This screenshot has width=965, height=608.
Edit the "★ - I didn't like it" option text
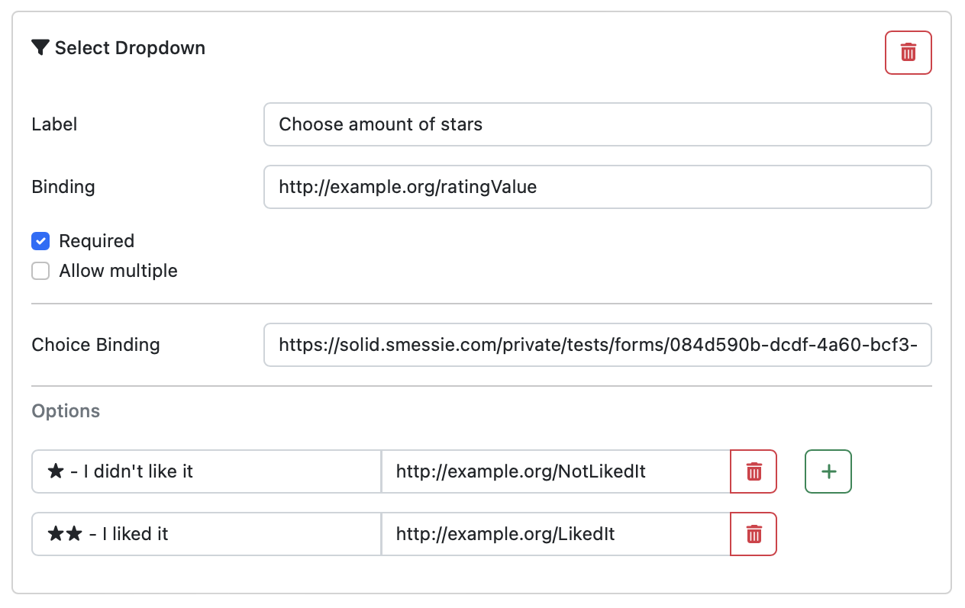(x=206, y=471)
